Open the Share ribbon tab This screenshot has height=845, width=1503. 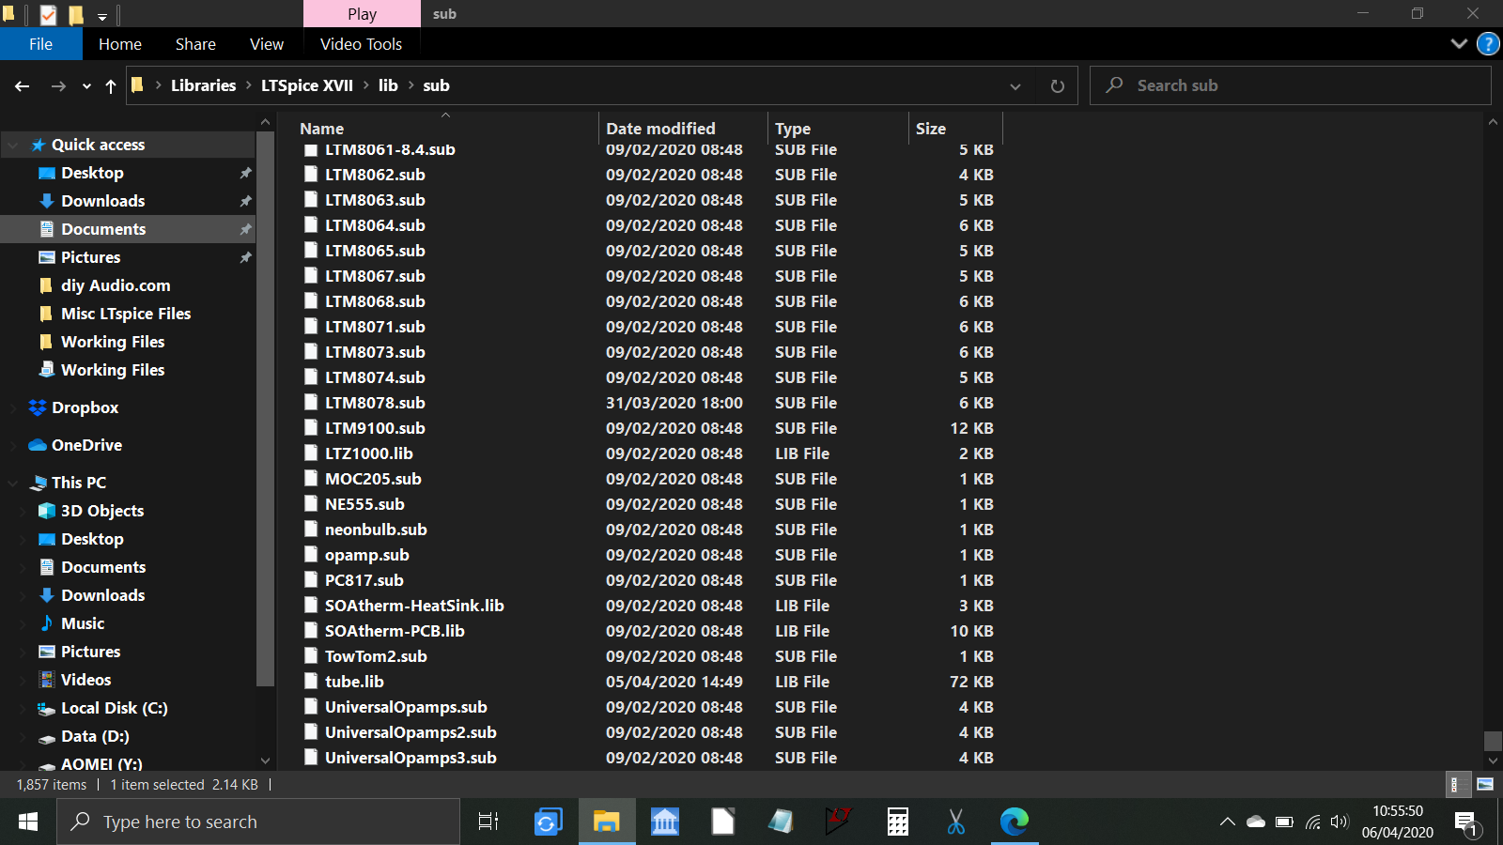click(x=195, y=44)
